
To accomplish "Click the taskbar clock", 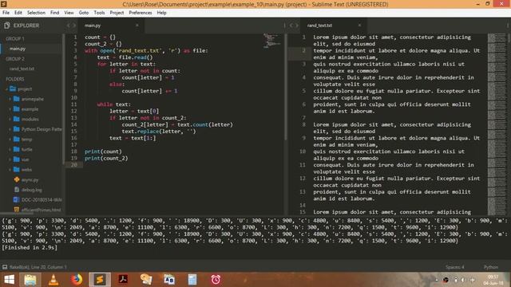I will pyautogui.click(x=493, y=280).
